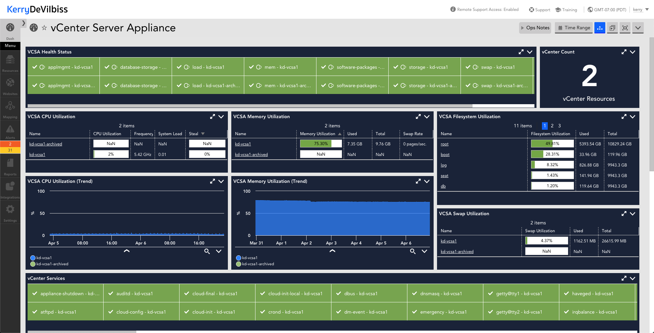
Task: Open Websites in the left sidebar
Action: pos(10,86)
